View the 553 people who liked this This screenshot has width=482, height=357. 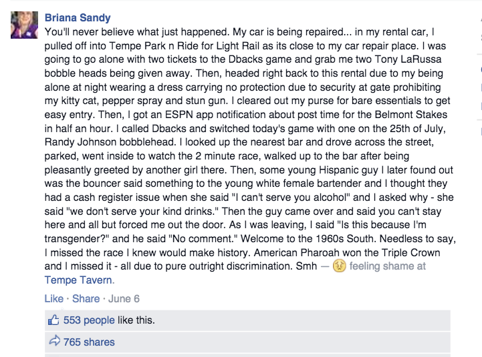click(x=89, y=320)
